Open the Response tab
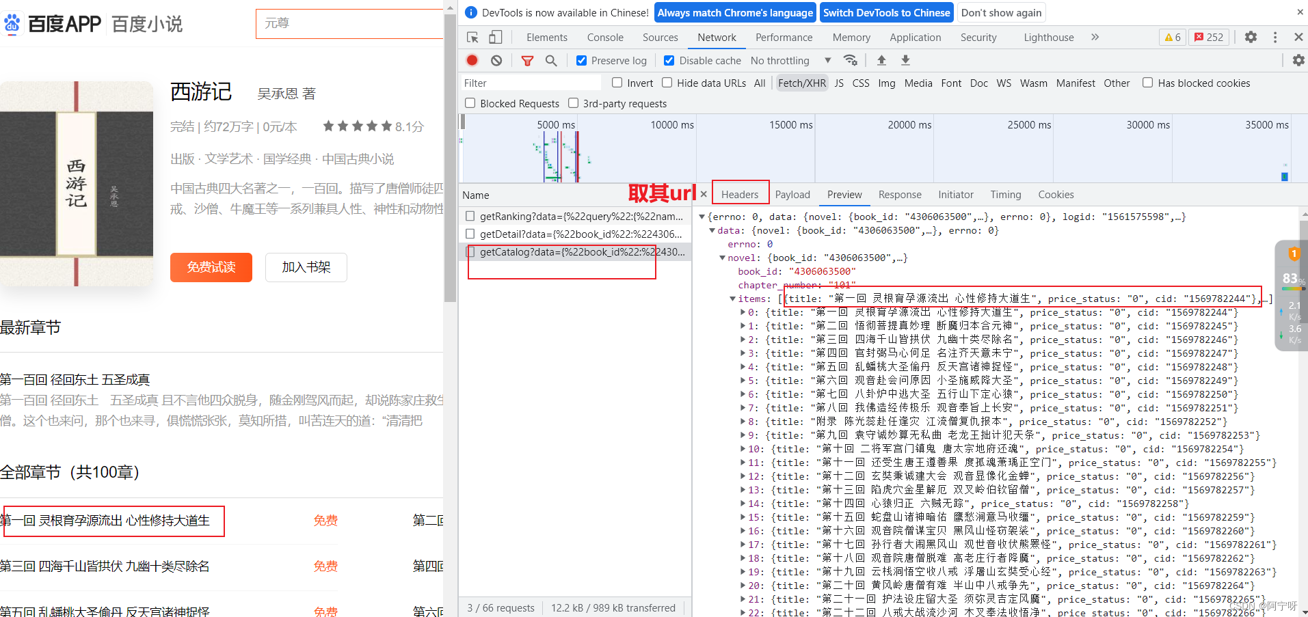The width and height of the screenshot is (1308, 617). 900,195
